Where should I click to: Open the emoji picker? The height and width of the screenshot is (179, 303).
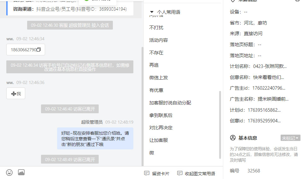pos(9,172)
